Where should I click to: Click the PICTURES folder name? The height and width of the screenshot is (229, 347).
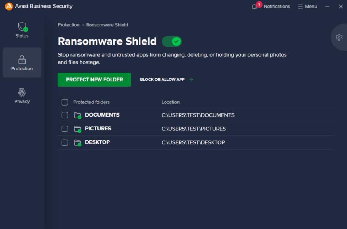(98, 129)
